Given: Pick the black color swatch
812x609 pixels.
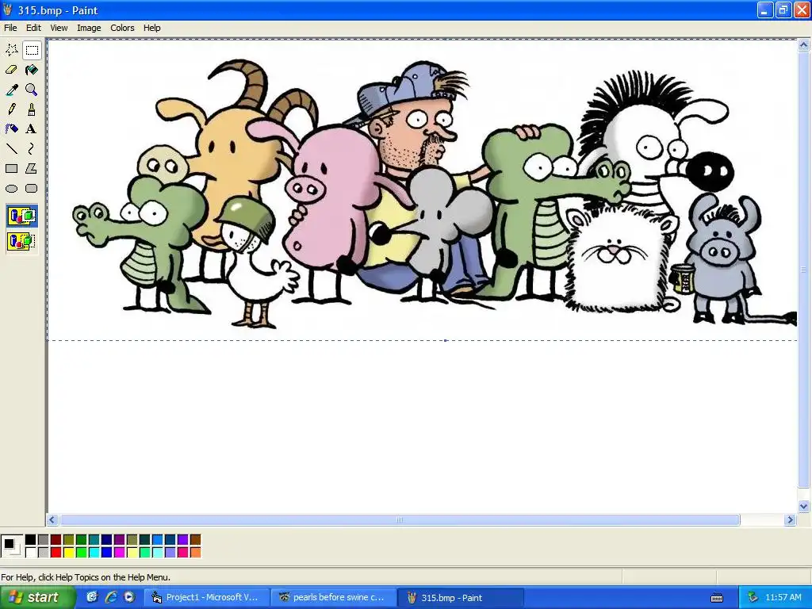Looking at the screenshot, I should [x=31, y=540].
